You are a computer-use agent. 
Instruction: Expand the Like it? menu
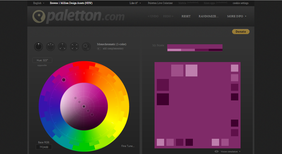click(135, 3)
